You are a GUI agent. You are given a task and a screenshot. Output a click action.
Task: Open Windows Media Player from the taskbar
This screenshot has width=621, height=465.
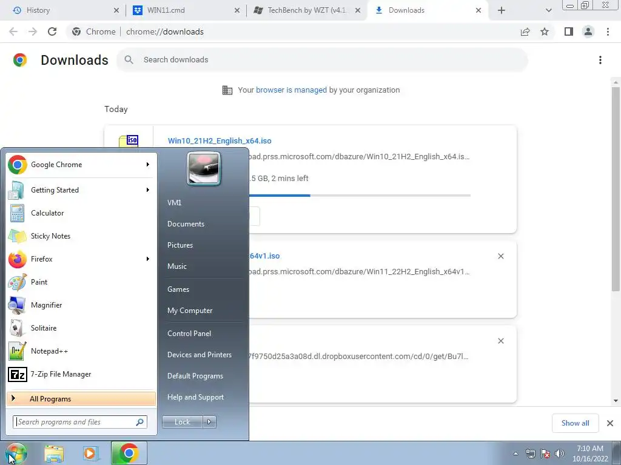tap(91, 453)
